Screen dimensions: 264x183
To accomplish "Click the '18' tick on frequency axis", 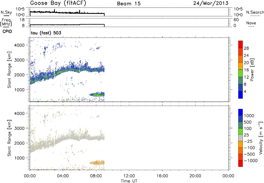I will pos(22,20).
